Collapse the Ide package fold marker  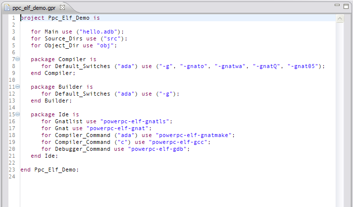pyautogui.click(x=17, y=114)
